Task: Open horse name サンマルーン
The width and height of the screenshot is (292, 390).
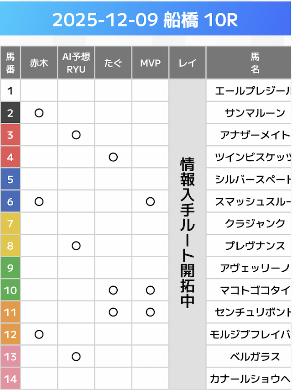Action: (255, 113)
